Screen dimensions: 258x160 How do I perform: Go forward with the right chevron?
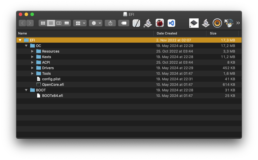[30, 23]
